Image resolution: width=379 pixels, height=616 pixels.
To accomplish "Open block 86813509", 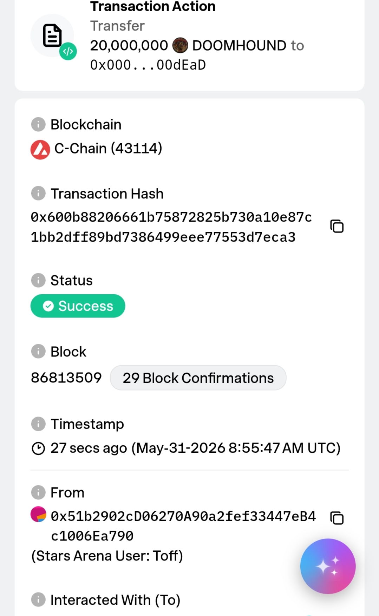I will pyautogui.click(x=66, y=378).
